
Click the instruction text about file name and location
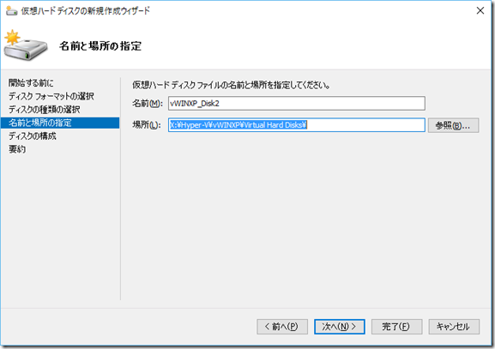(x=231, y=85)
